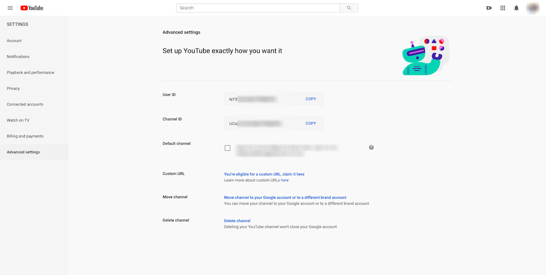Click the Move channel link

click(285, 197)
